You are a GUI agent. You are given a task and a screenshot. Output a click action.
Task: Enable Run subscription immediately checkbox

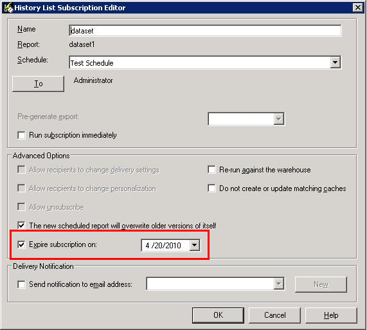(x=22, y=135)
